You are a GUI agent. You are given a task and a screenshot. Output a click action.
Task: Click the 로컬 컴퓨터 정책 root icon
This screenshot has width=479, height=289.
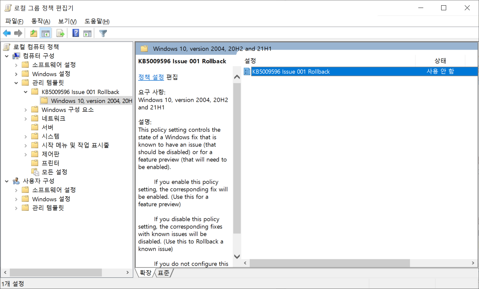point(7,47)
